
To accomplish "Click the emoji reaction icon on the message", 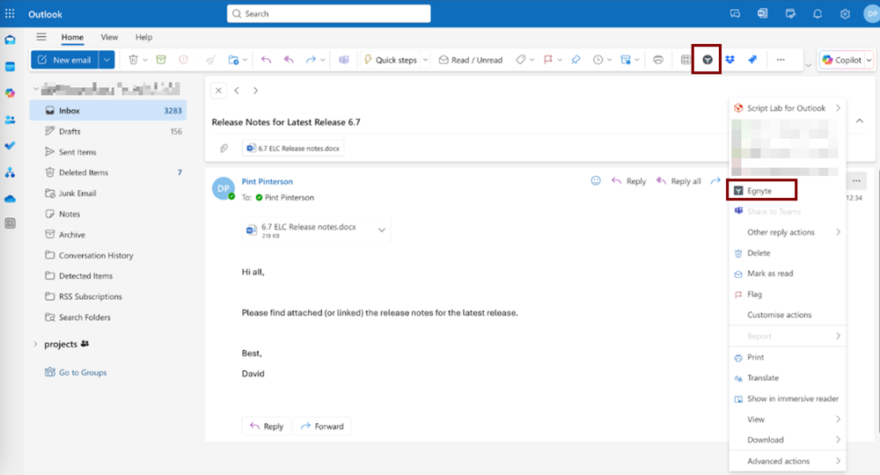I will click(x=595, y=181).
